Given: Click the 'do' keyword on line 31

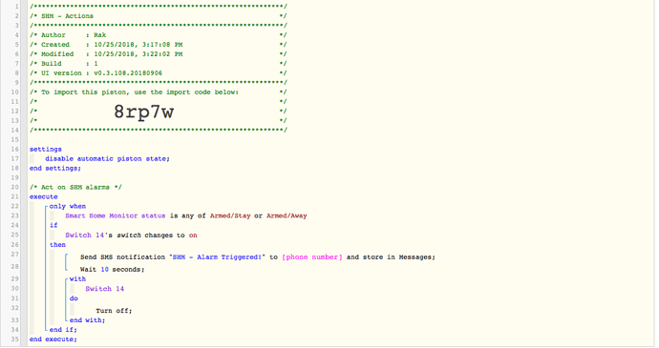Looking at the screenshot, I should point(74,298).
